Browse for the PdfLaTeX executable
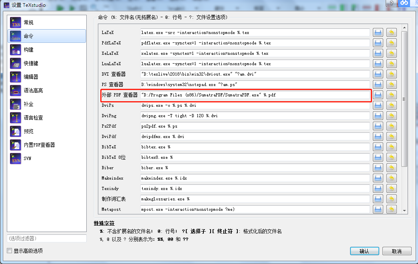This screenshot has height=264, width=418. [x=378, y=43]
